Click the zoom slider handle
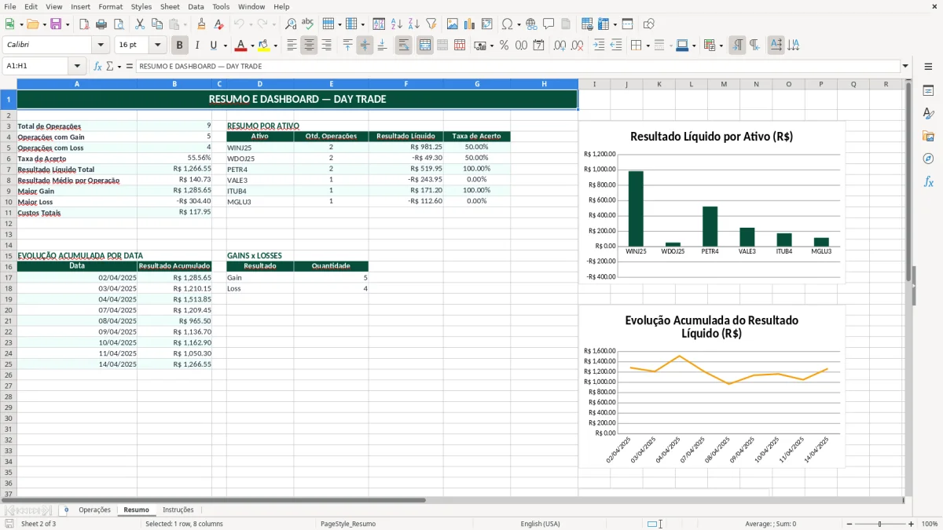Viewport: 943px width, 530px height. tap(879, 524)
